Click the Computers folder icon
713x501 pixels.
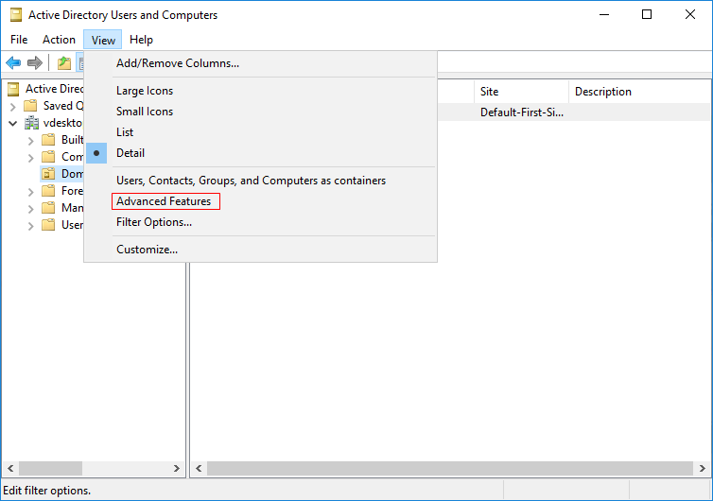48,157
